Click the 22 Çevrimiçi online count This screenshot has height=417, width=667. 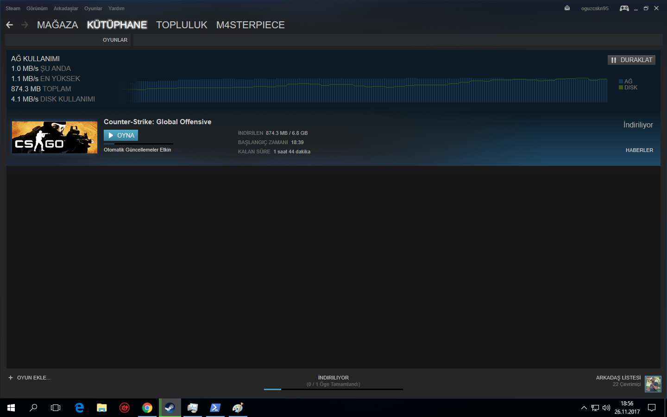coord(627,384)
